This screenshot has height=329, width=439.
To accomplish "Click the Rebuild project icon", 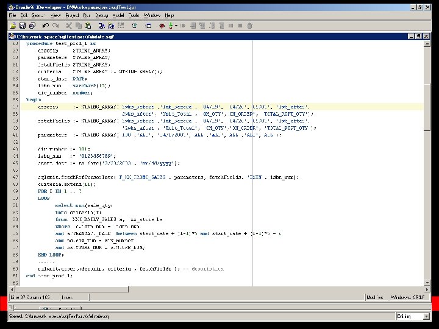I will [111, 26].
